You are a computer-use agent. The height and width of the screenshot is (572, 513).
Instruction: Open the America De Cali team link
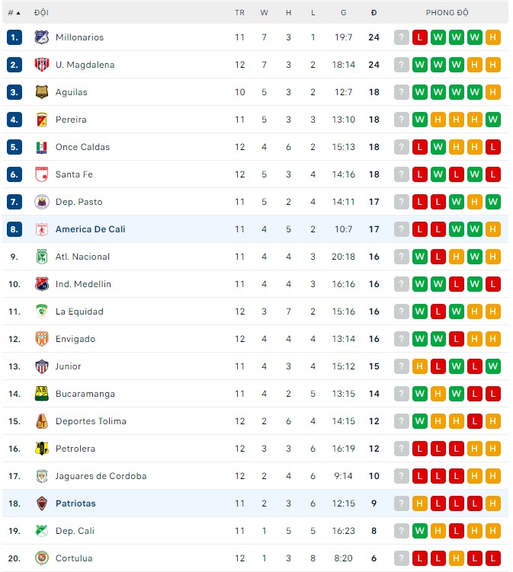coord(90,229)
